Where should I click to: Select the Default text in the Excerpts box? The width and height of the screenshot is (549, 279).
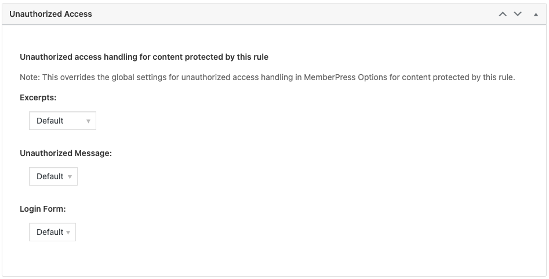pos(50,121)
